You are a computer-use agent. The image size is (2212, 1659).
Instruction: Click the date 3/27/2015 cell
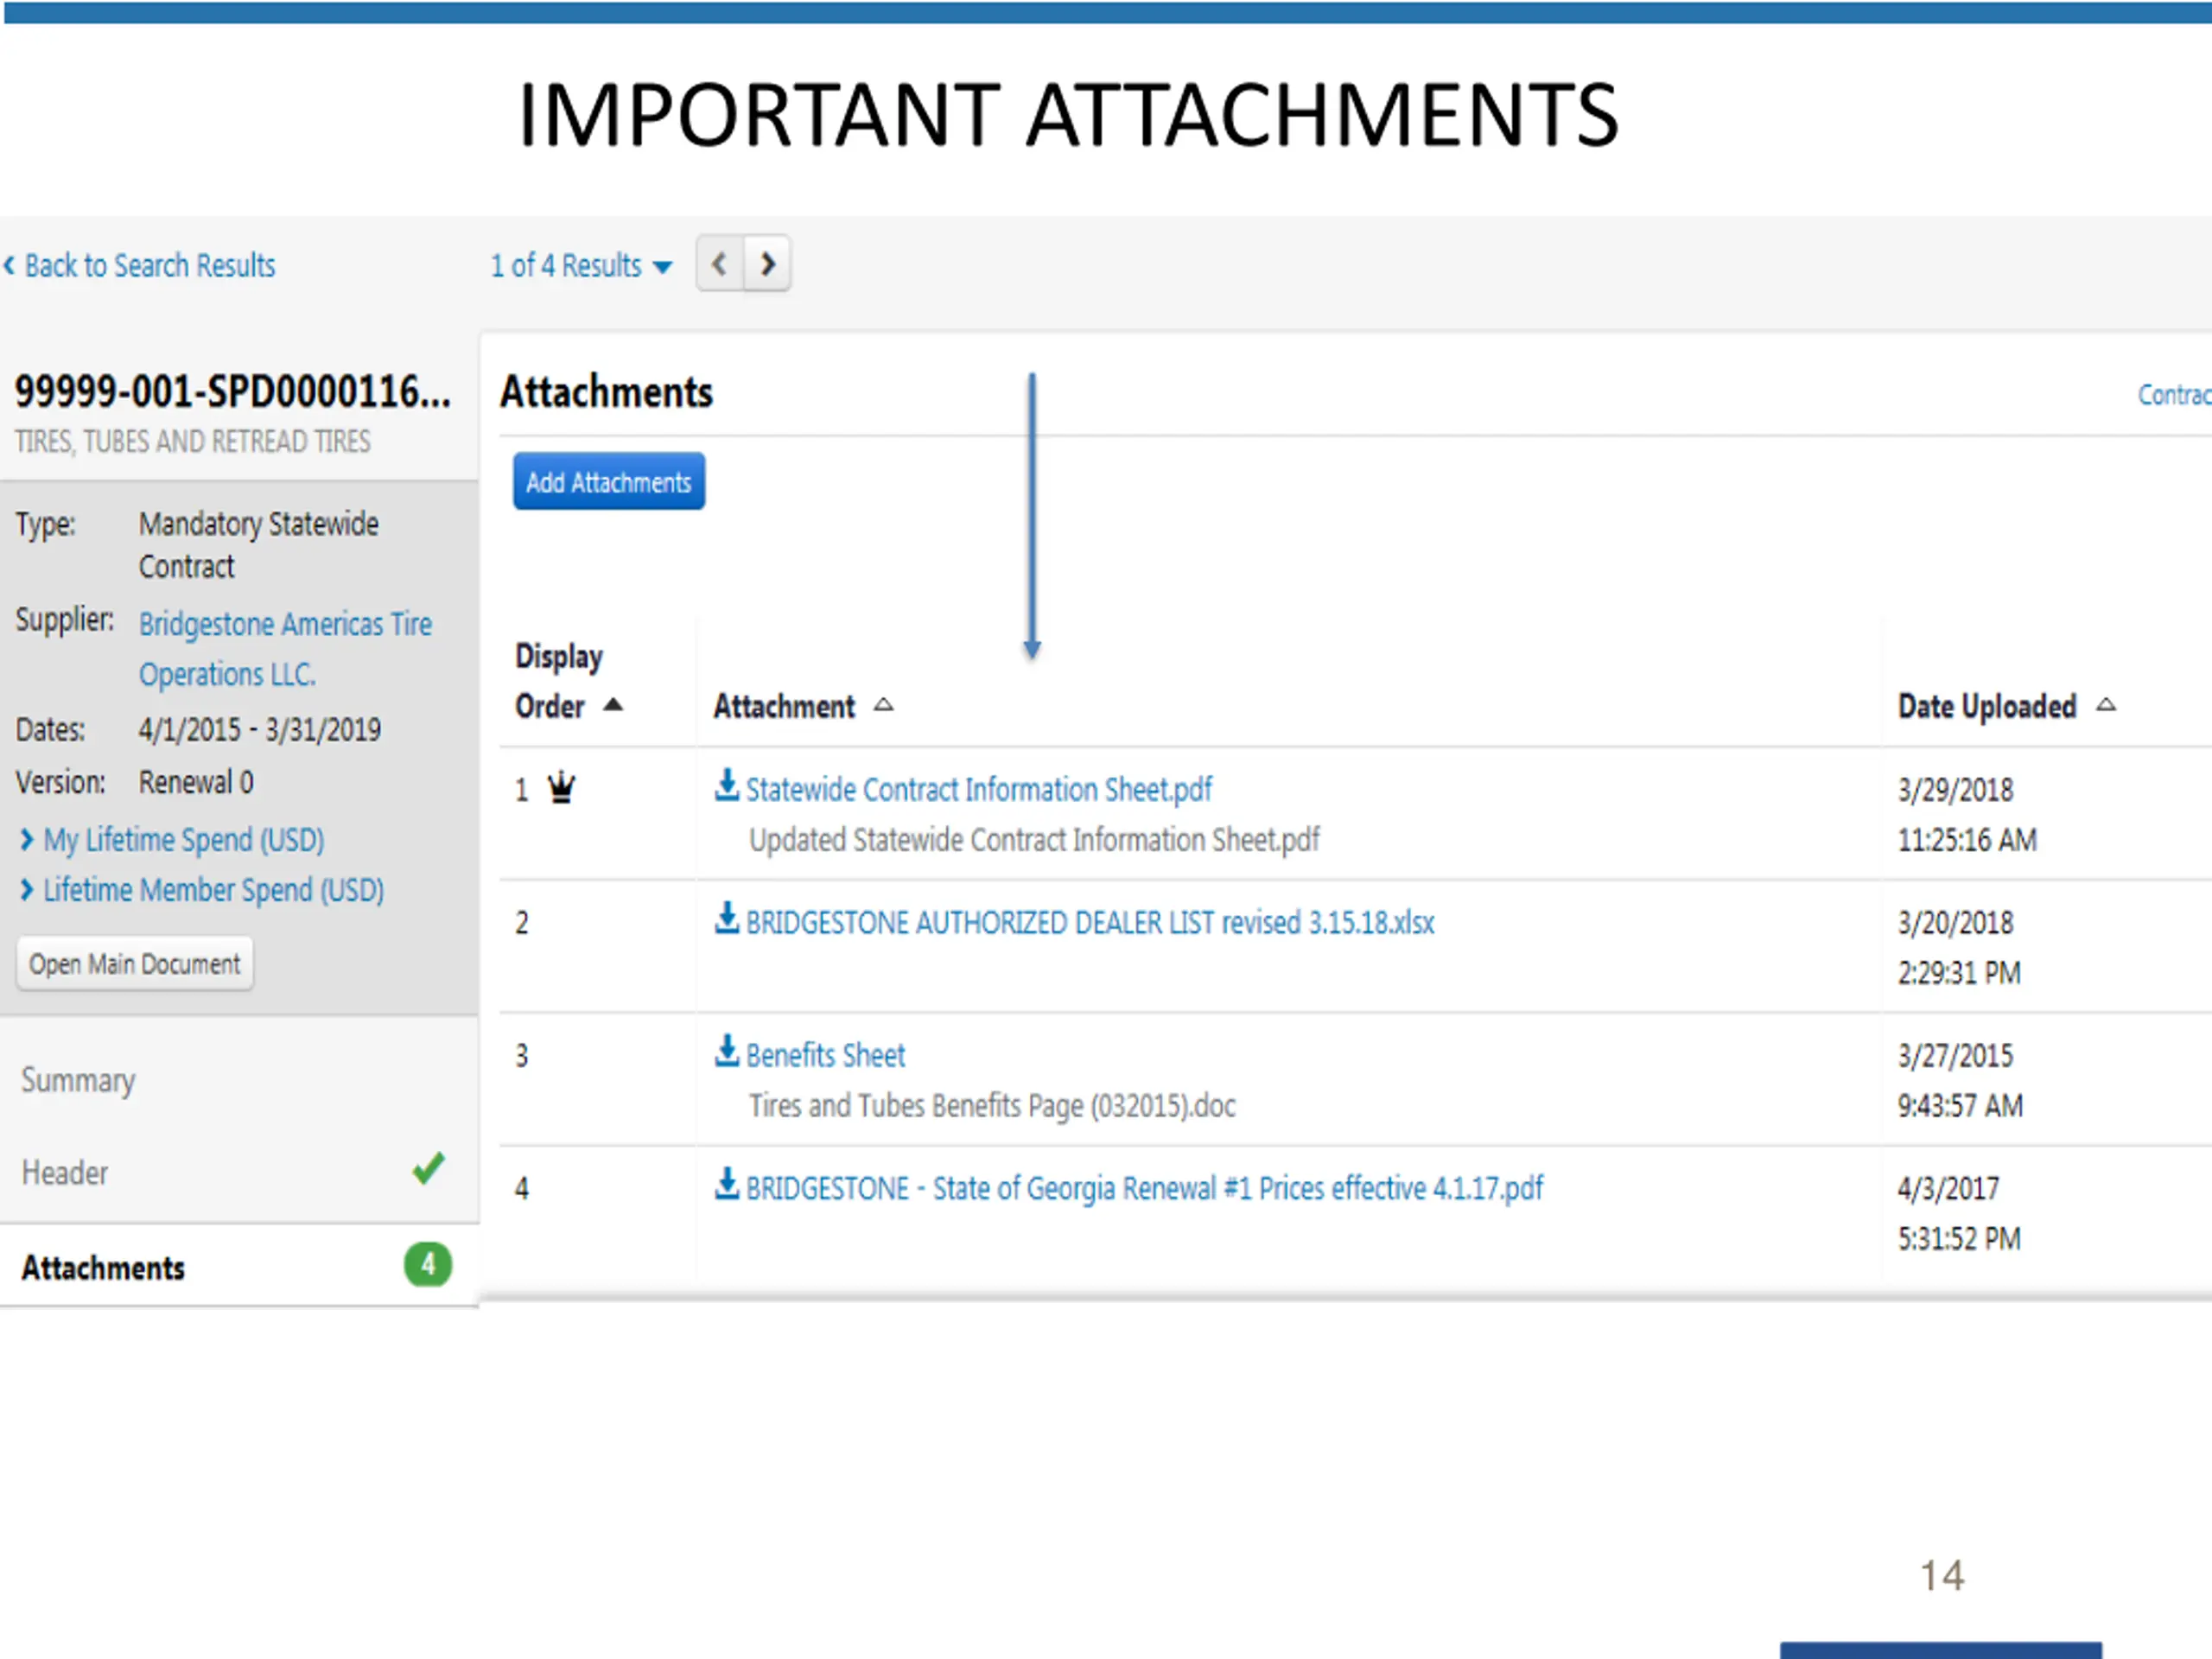pos(1955,1056)
